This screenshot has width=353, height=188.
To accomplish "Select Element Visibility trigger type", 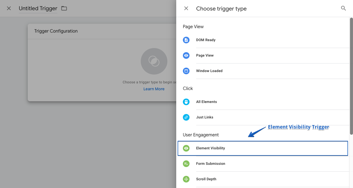I will click(x=211, y=148).
